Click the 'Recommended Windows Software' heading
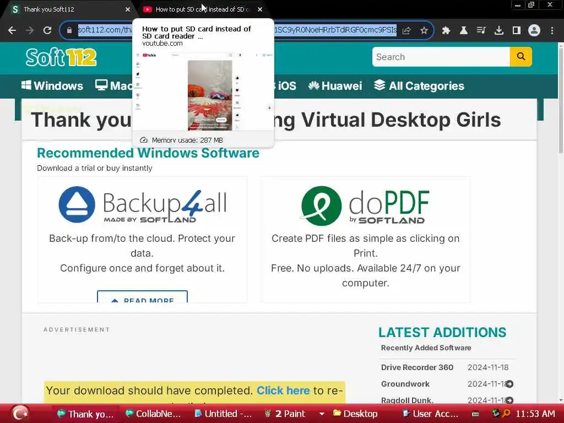 pos(148,153)
